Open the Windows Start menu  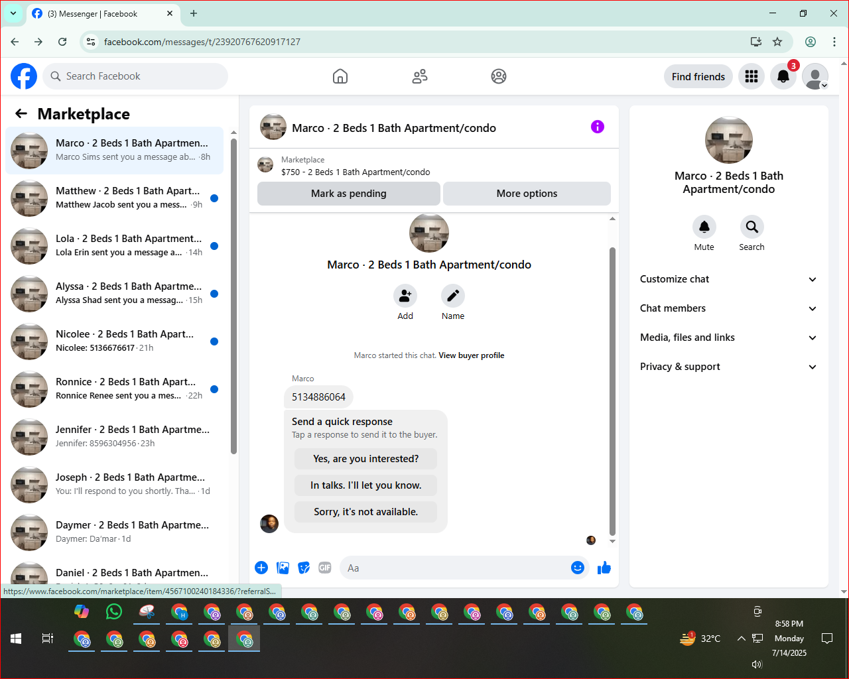tap(16, 639)
